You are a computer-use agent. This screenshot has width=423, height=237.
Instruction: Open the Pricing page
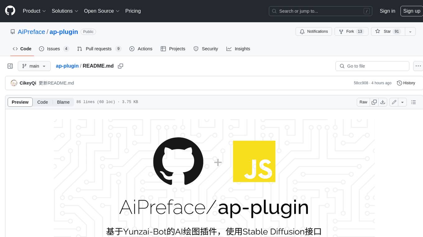pos(133,11)
